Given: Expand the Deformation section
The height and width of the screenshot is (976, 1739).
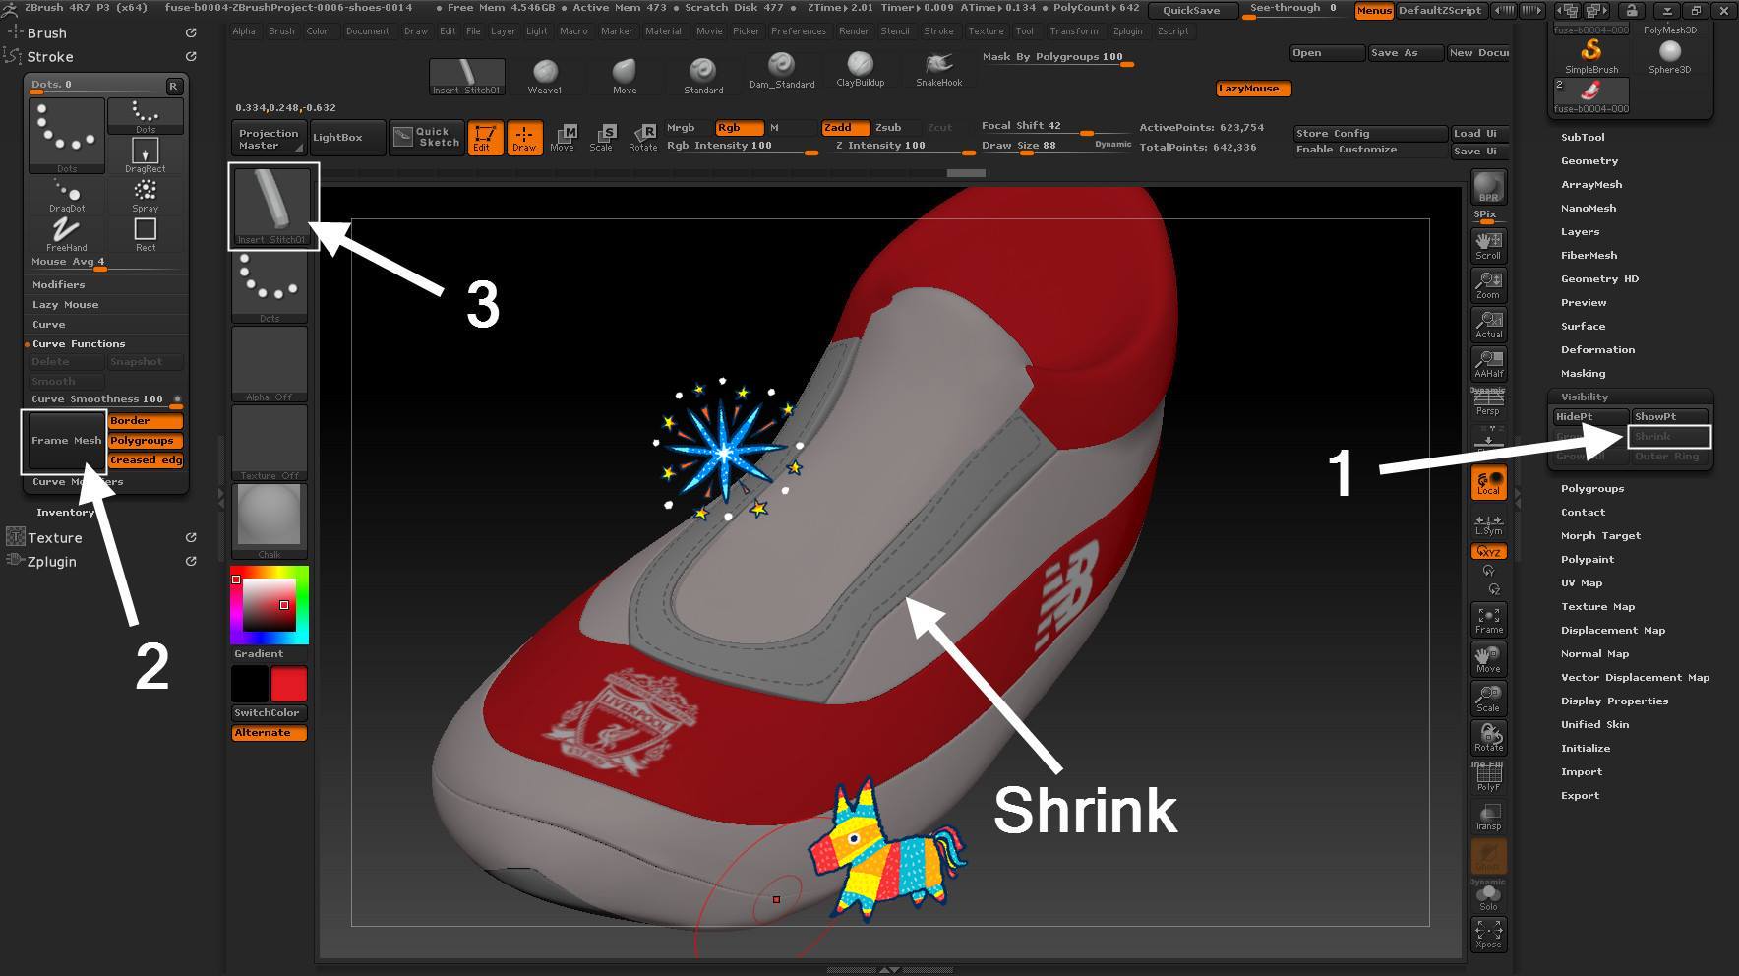Looking at the screenshot, I should click(1597, 350).
